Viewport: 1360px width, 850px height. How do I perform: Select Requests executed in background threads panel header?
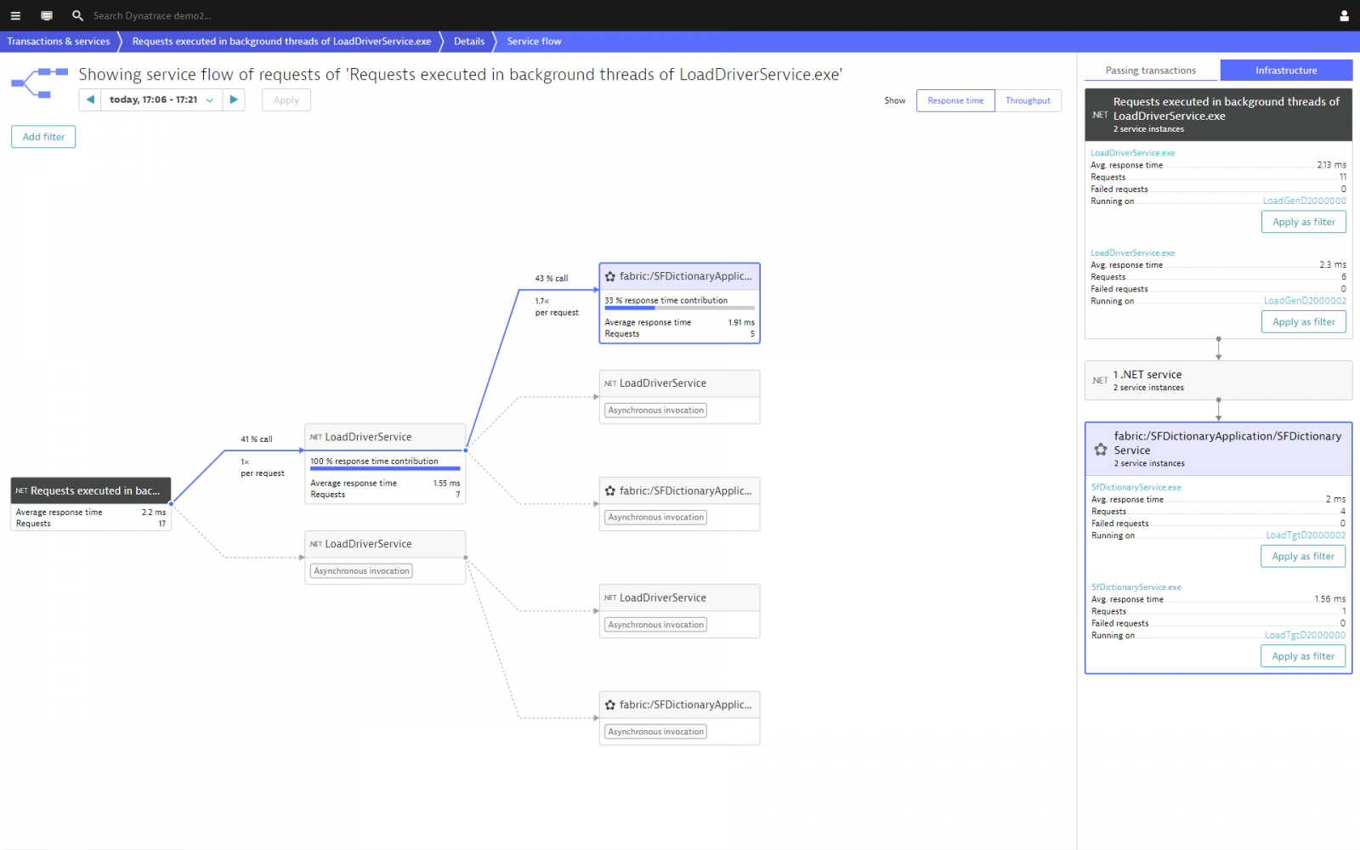(1218, 115)
